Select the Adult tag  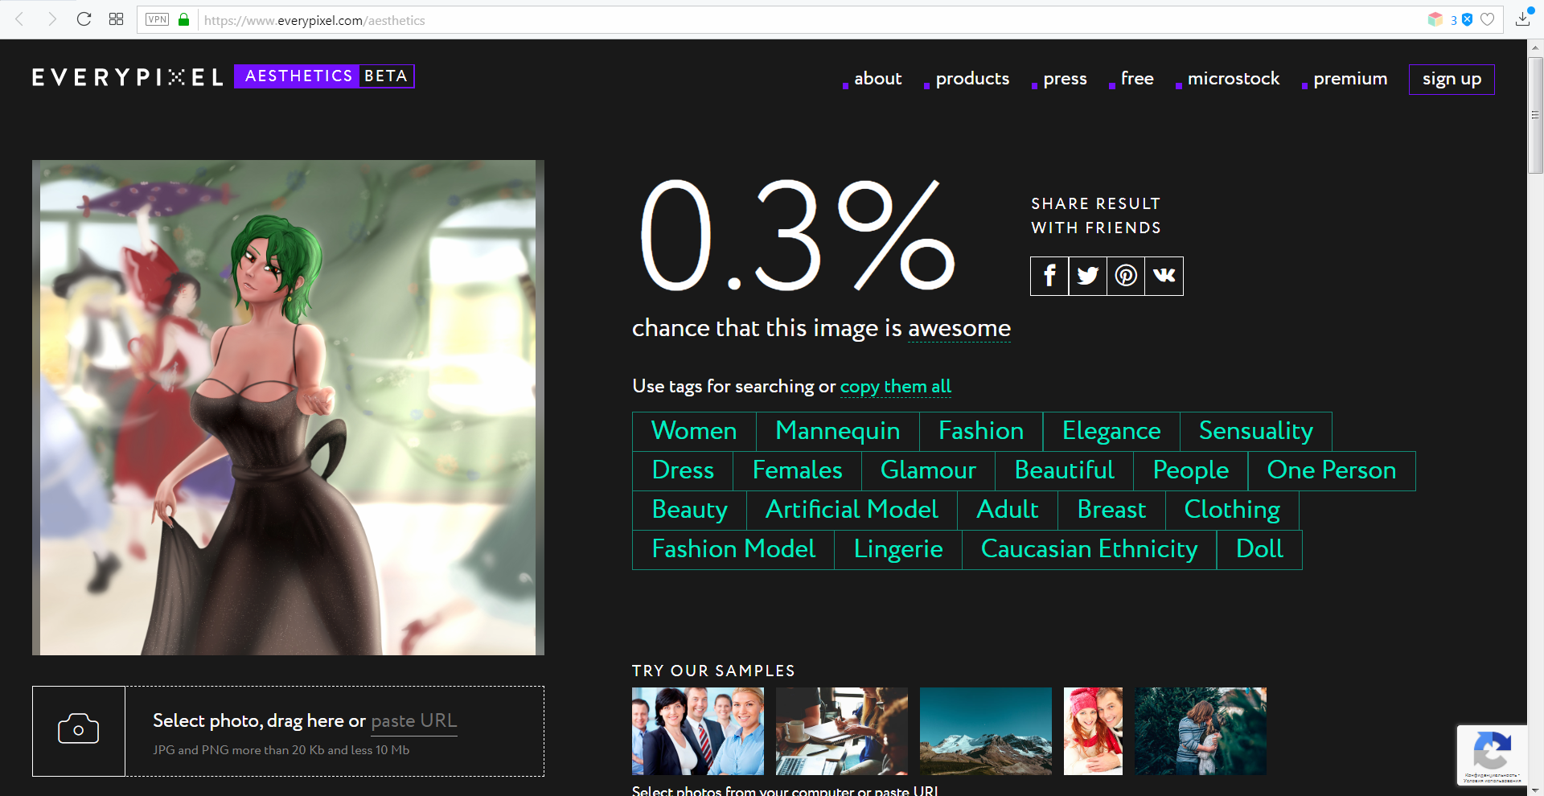(x=1007, y=511)
